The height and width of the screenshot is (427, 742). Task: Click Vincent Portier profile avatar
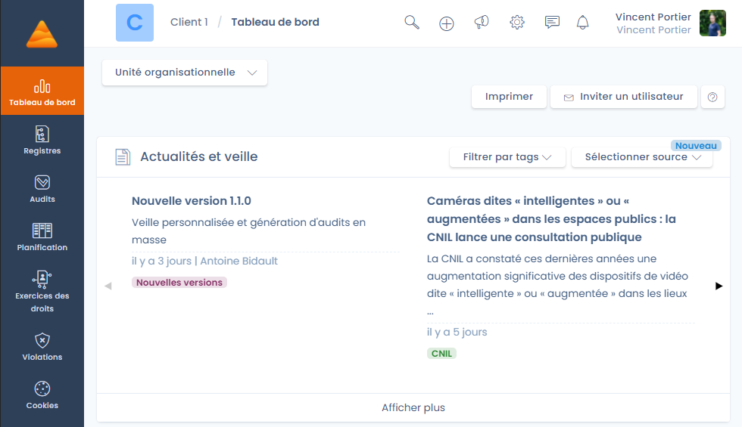712,23
